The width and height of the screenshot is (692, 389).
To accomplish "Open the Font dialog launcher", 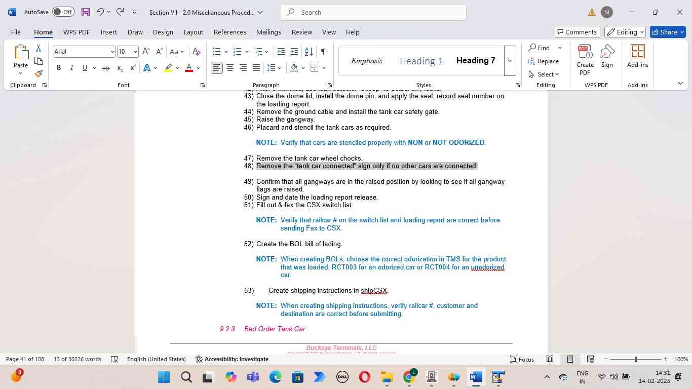I will point(202,85).
